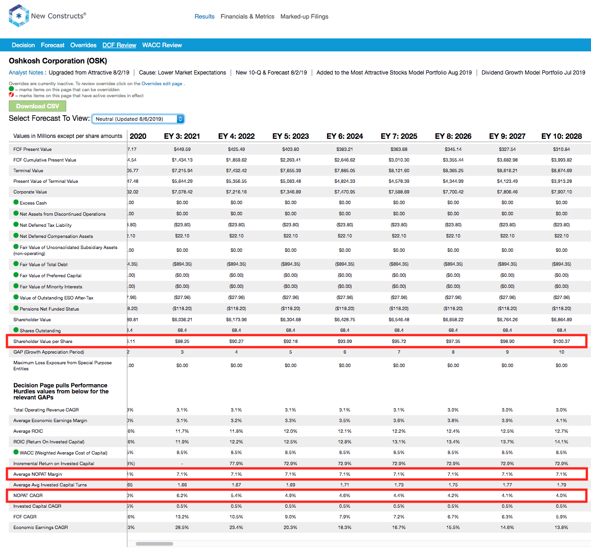Click green dot beside Shares Outstanding
This screenshot has width=591, height=554.
coord(16,330)
